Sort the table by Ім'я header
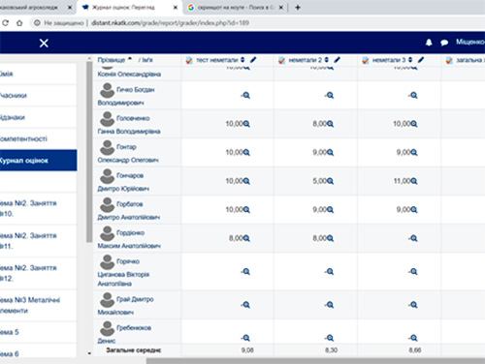The width and height of the screenshot is (485, 364). pyautogui.click(x=147, y=60)
